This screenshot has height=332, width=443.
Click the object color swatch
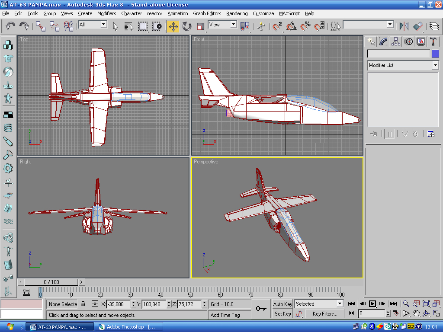coord(435,54)
